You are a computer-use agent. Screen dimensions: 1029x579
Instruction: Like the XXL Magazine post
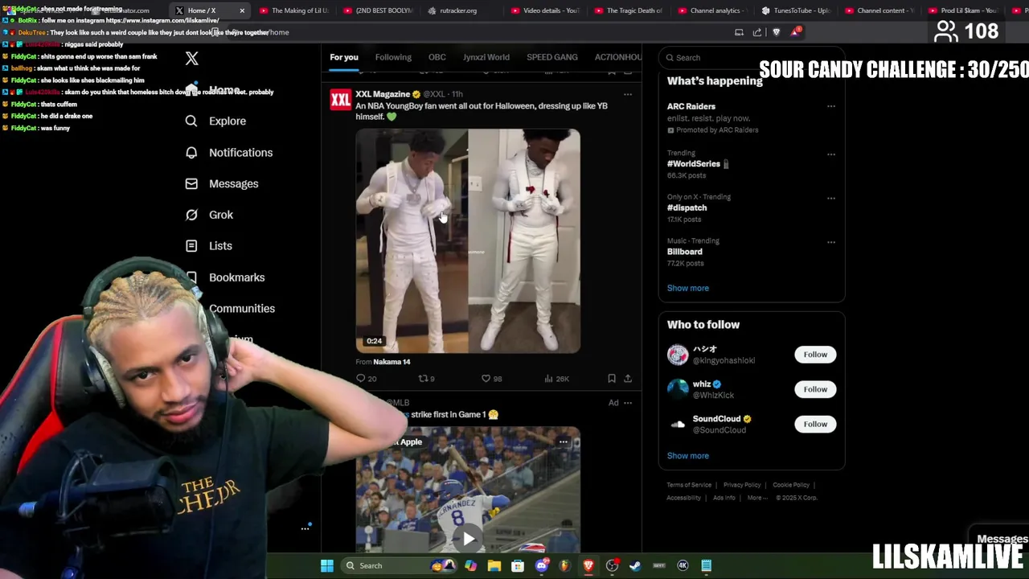pyautogui.click(x=491, y=378)
